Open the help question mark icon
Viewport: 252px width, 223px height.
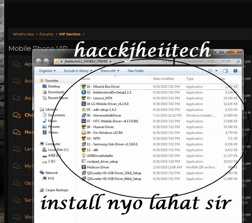coord(235,71)
